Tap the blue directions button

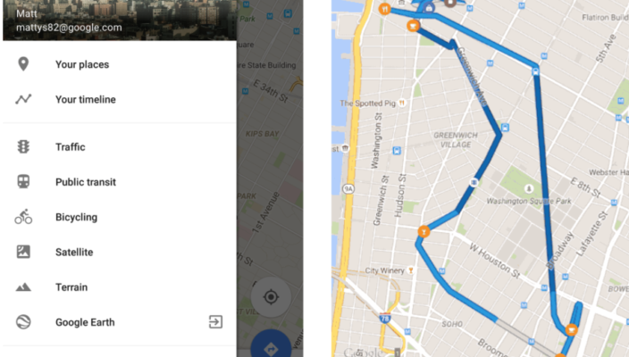click(271, 344)
